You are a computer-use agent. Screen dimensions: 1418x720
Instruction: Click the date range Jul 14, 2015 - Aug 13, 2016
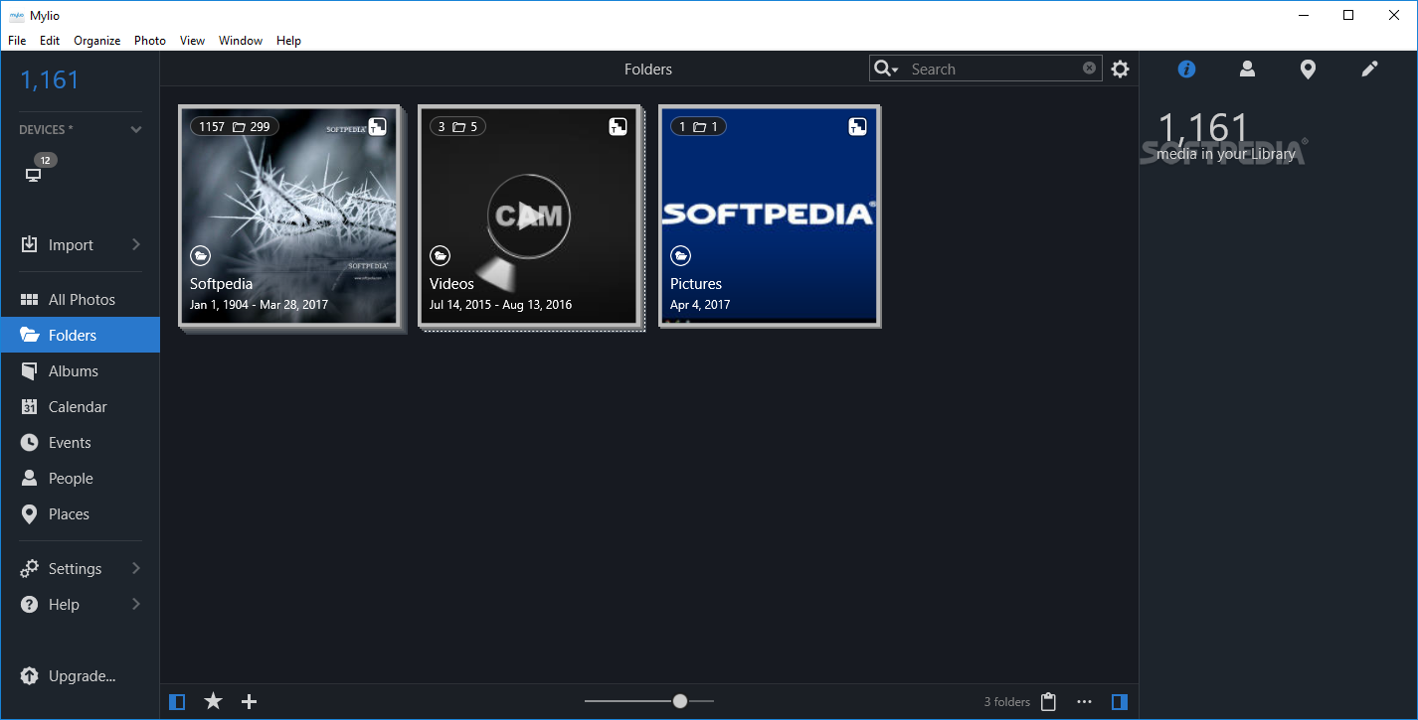tap(500, 305)
